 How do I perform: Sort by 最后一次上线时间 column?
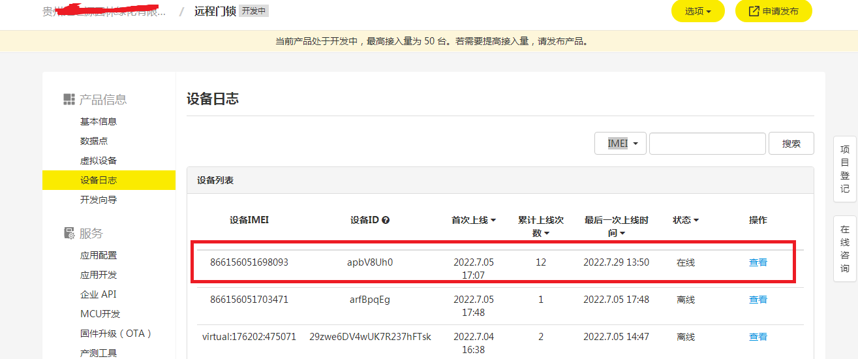coord(616,226)
